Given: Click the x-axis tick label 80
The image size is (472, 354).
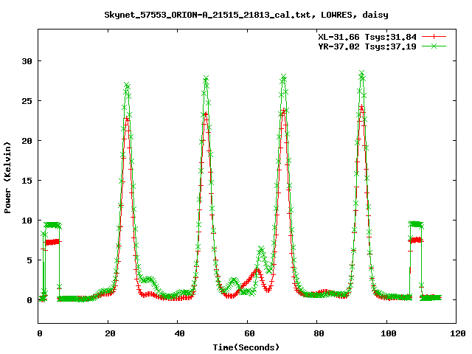Looking at the screenshot, I should (x=319, y=333).
